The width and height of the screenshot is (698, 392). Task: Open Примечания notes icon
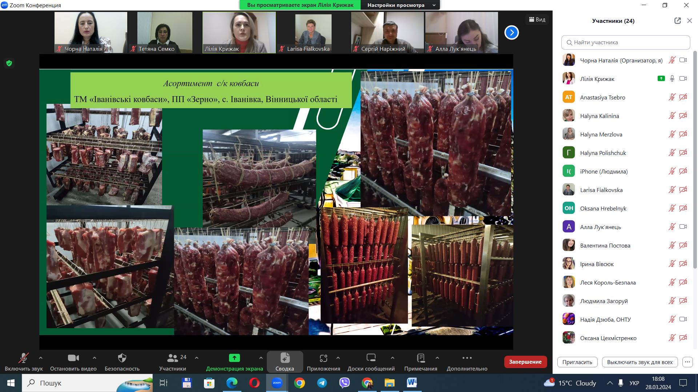[x=421, y=358]
